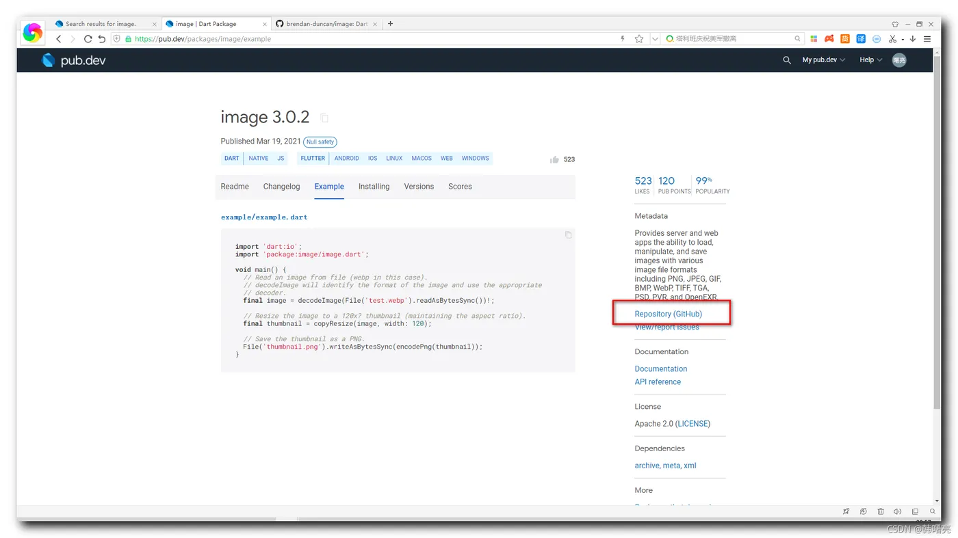958x538 pixels.
Task: Click the browser's colorful logo icon
Action: tap(32, 32)
